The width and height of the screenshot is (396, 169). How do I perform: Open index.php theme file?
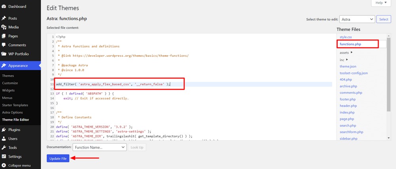pos(347,113)
